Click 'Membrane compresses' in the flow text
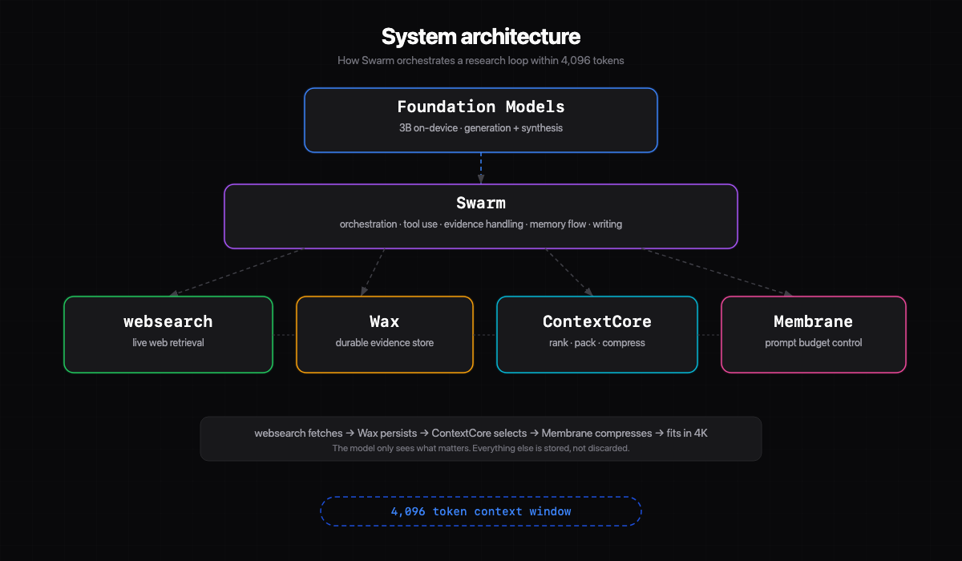Screen dimensions: 962x561 [596, 433]
